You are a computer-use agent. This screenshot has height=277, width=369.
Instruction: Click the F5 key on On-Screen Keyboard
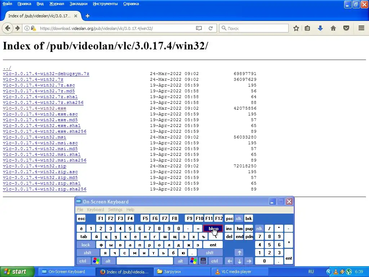click(145, 218)
